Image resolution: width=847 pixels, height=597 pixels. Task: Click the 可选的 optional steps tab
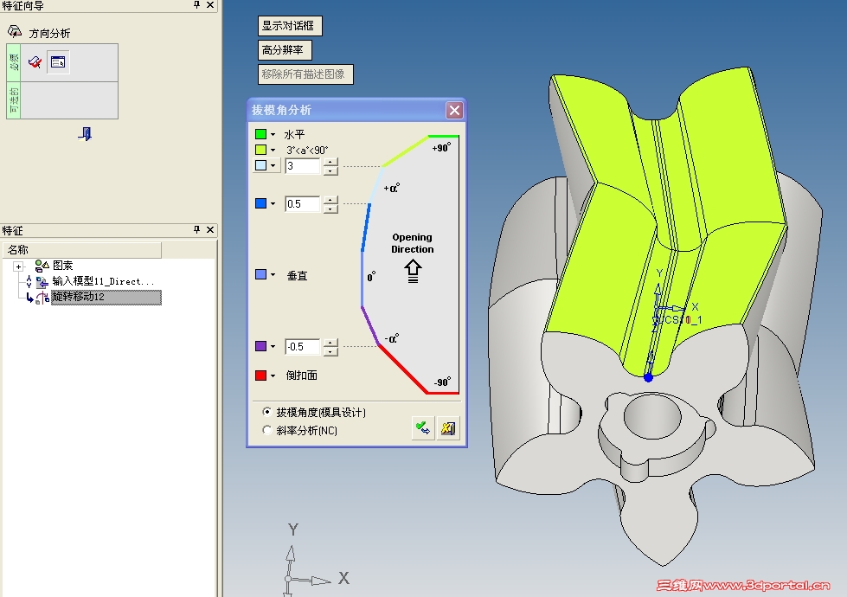[x=14, y=100]
